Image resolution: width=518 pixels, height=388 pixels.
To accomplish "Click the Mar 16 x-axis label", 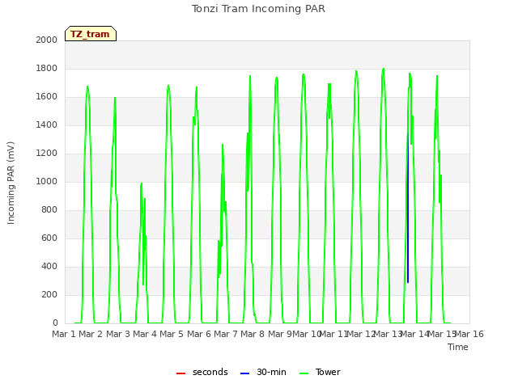I will pyautogui.click(x=469, y=334).
